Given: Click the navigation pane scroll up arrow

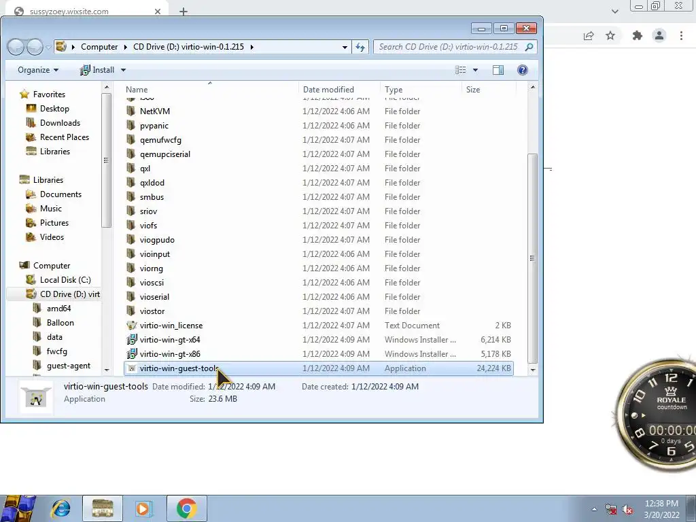Looking at the screenshot, I should point(107,88).
